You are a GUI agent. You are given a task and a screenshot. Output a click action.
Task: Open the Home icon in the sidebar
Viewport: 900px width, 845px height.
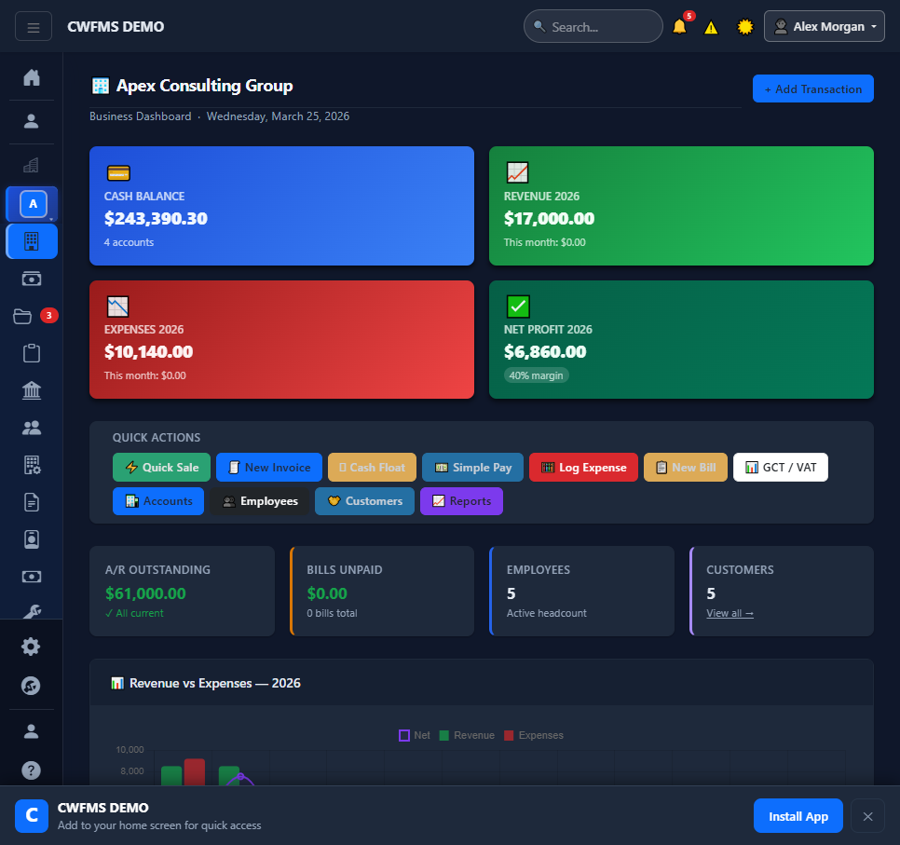31,78
